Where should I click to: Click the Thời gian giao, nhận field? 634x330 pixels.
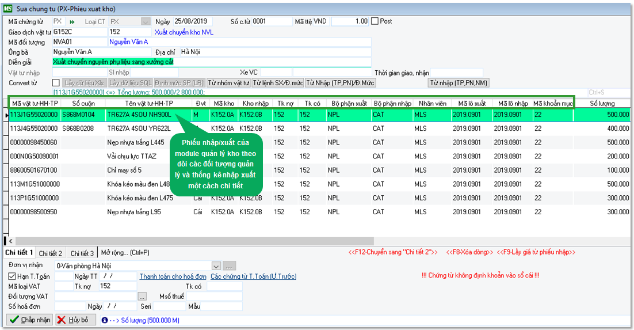(x=457, y=73)
